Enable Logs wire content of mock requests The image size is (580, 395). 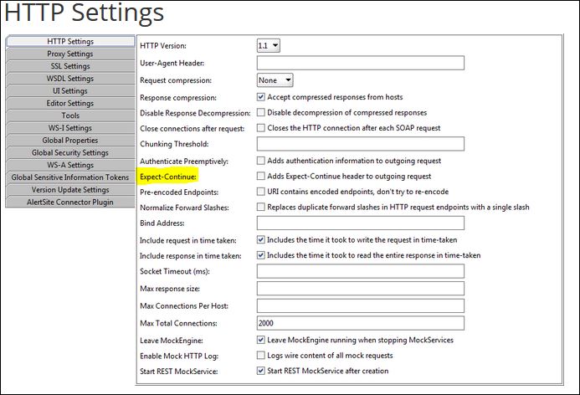click(x=261, y=355)
